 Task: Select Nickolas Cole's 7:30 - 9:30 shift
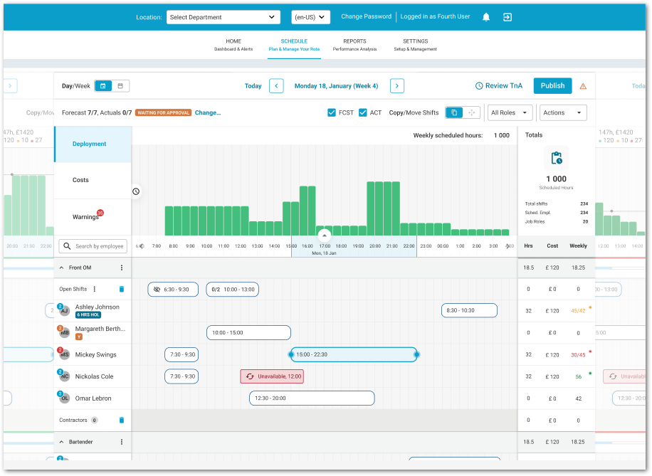(182, 376)
